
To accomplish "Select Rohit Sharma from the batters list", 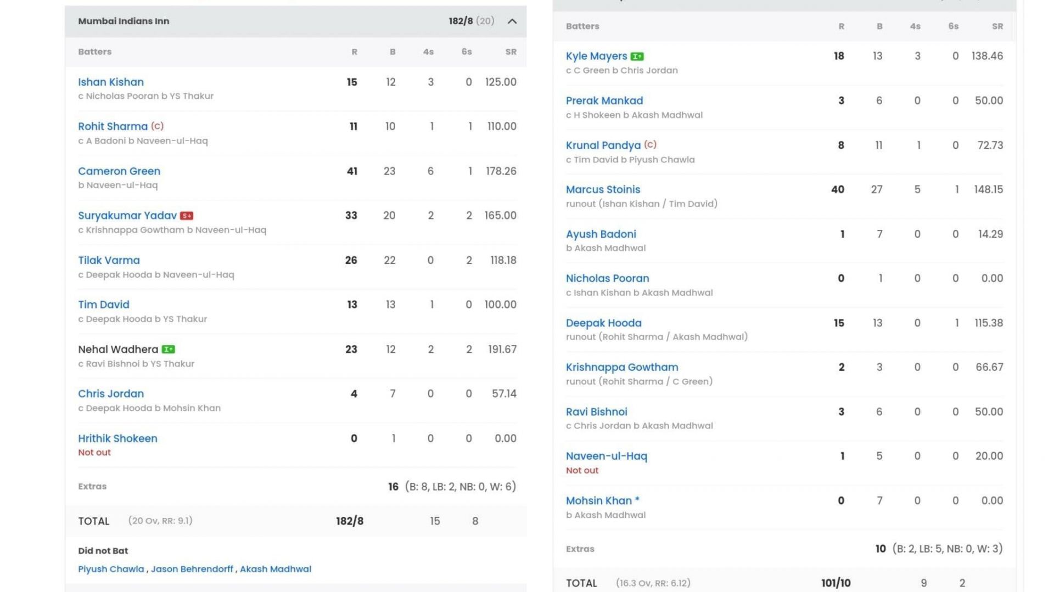I will point(113,126).
